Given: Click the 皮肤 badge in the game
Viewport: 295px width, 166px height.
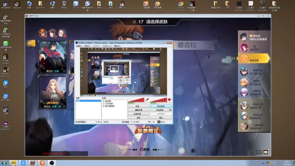Looking at the screenshot, I should [x=31, y=43].
